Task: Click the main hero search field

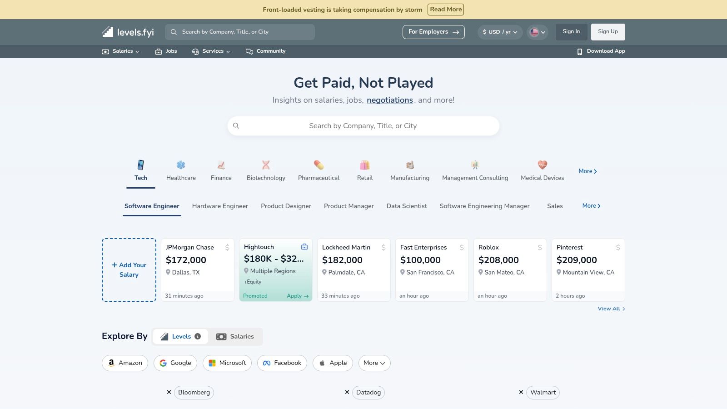Action: [363, 126]
